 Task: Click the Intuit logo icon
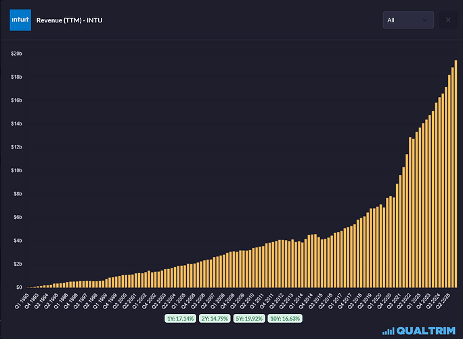click(20, 20)
